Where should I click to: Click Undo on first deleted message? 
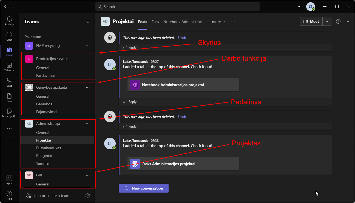183,38
